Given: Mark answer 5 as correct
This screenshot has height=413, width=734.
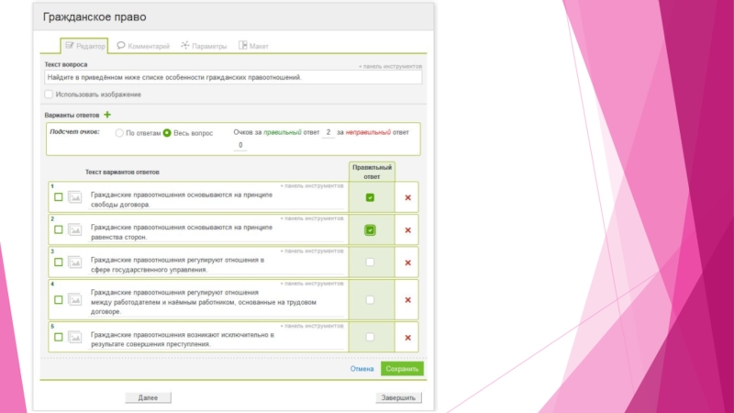Looking at the screenshot, I should pos(370,337).
